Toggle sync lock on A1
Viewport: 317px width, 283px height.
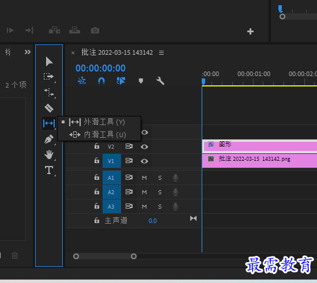[x=129, y=178]
